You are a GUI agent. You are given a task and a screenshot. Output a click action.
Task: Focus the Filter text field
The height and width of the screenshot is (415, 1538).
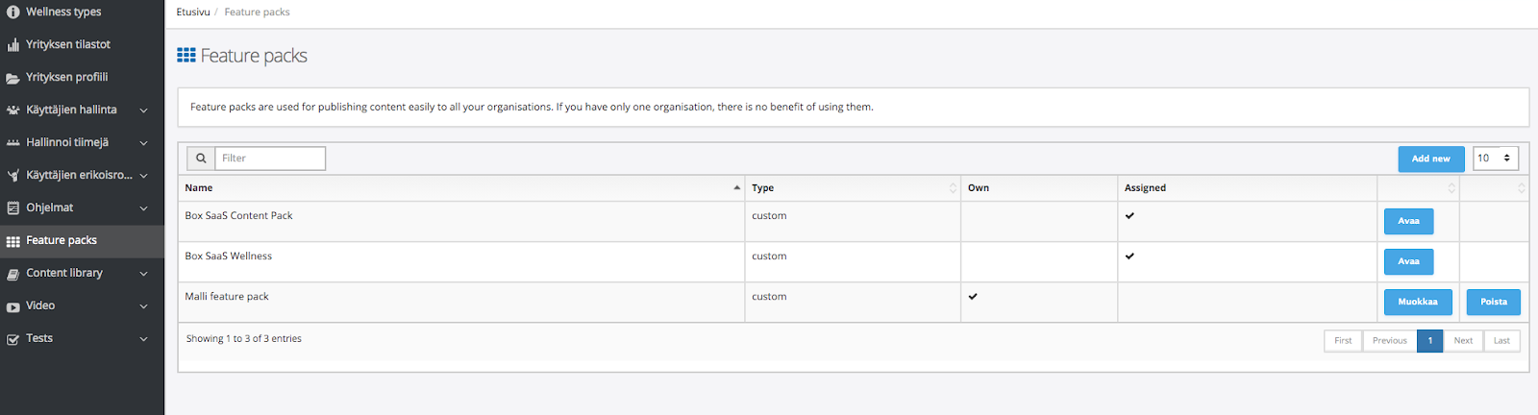click(x=270, y=159)
